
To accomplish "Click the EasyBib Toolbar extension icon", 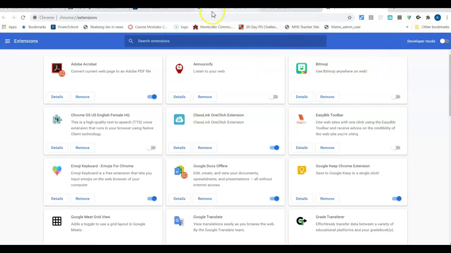I will point(301,119).
